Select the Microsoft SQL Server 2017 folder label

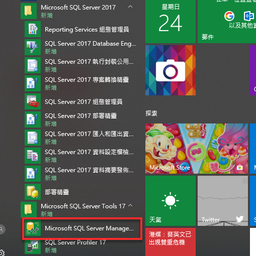(x=78, y=8)
